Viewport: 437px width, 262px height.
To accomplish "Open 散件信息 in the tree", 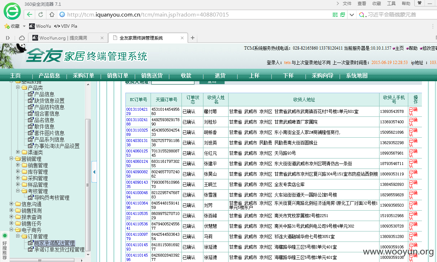I will pyautogui.click(x=44, y=127).
